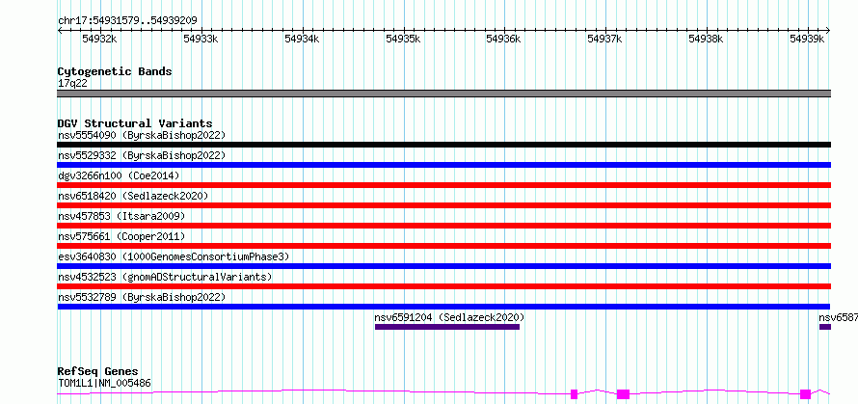Click the 54938k ruler tick label
This screenshot has width=858, height=404.
pos(706,39)
